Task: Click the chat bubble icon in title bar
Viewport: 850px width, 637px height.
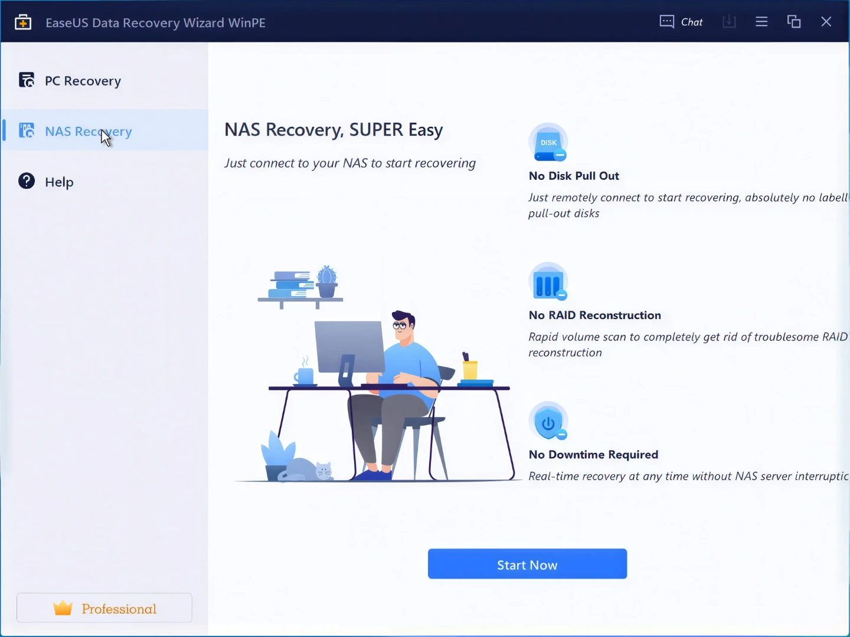Action: 667,22
